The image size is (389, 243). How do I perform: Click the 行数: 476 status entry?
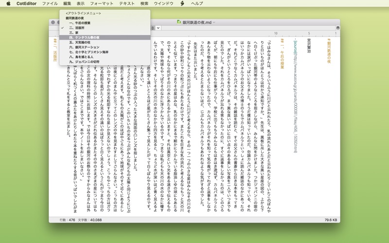point(67,220)
